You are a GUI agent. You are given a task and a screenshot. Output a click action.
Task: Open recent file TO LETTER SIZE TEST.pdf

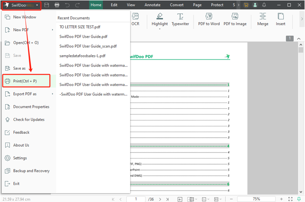tap(80, 27)
